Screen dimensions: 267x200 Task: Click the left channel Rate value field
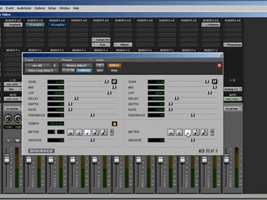tap(56, 110)
